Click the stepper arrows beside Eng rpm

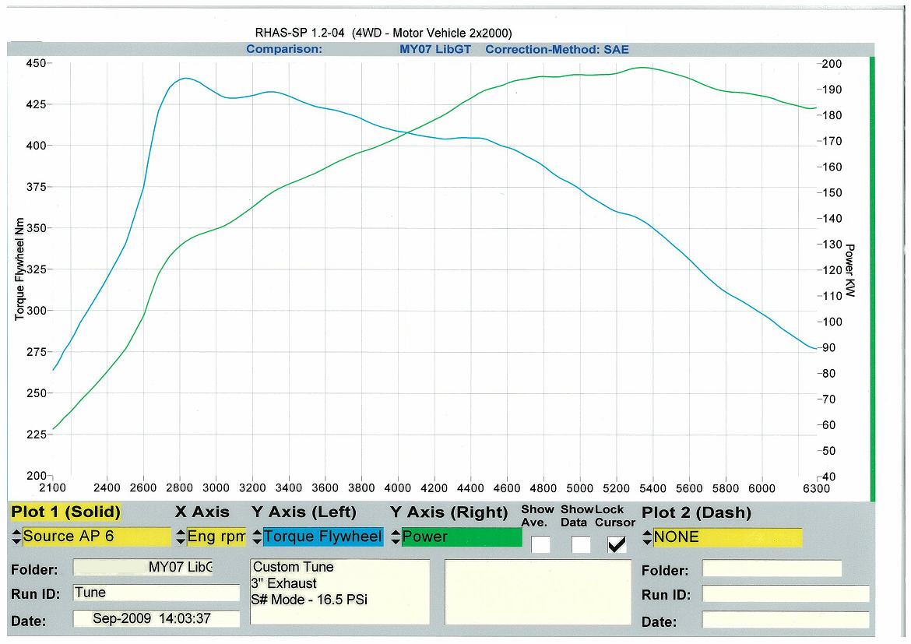(x=181, y=537)
